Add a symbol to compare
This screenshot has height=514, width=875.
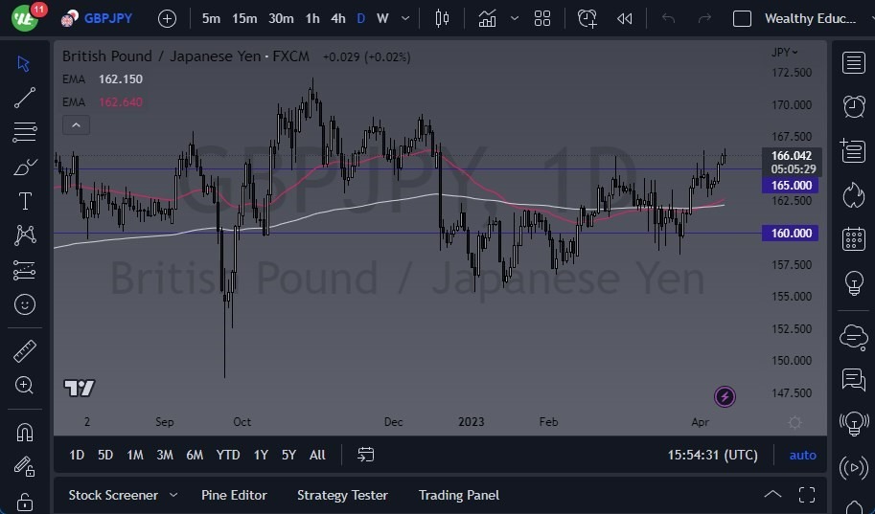[x=167, y=18]
